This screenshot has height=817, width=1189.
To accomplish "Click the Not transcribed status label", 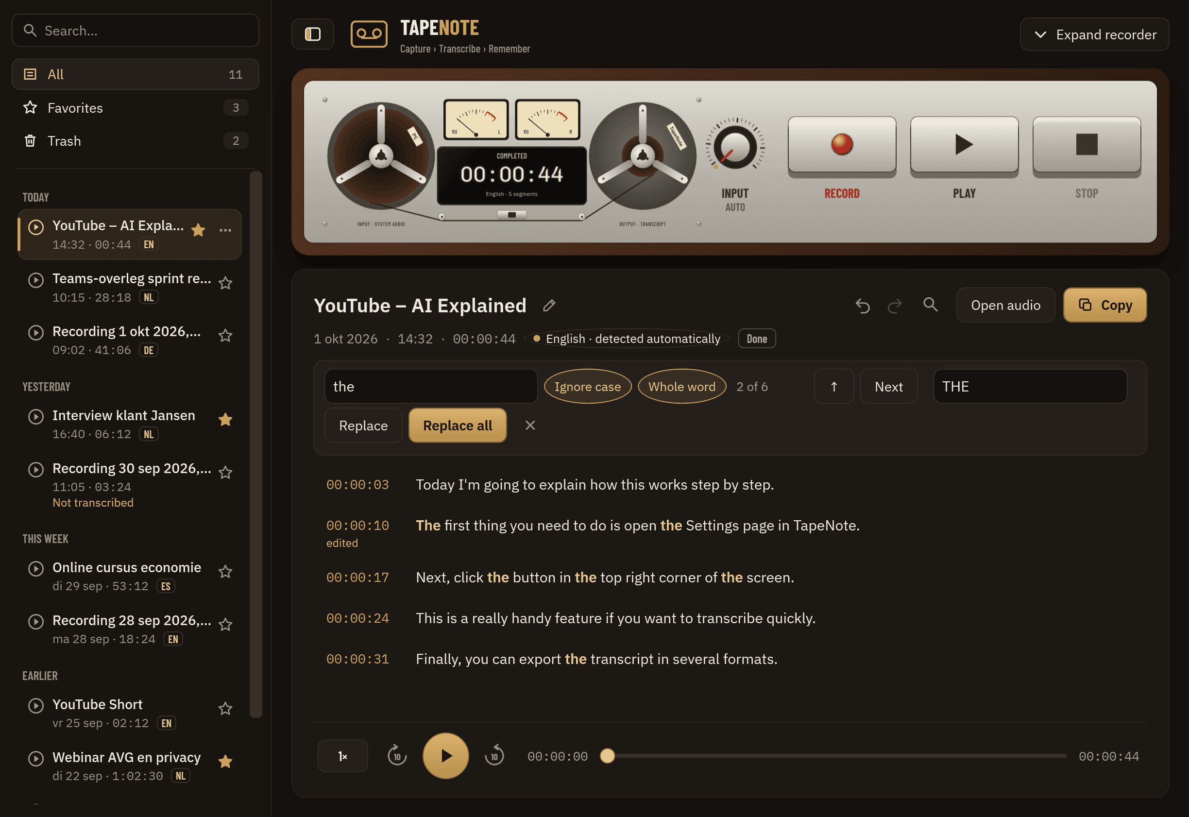I will pyautogui.click(x=93, y=503).
